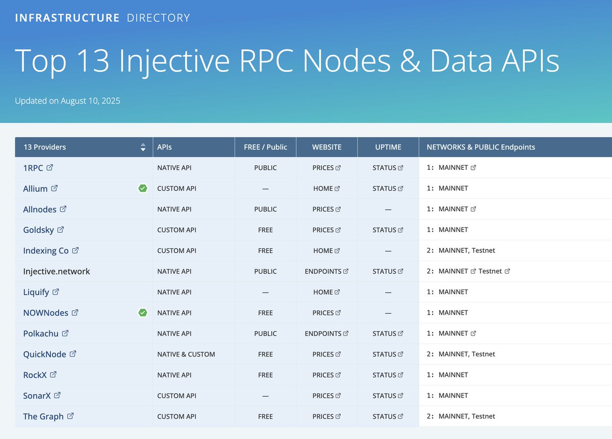Click the WEBSITE column header
The height and width of the screenshot is (439, 612).
pyautogui.click(x=327, y=147)
